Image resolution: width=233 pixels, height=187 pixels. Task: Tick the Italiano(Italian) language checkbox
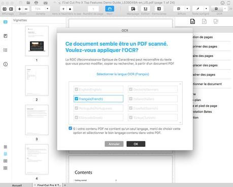click(131, 99)
